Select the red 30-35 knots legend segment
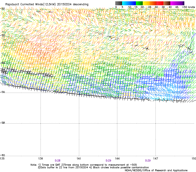The width and height of the screenshot is (196, 172). tap(160, 3)
